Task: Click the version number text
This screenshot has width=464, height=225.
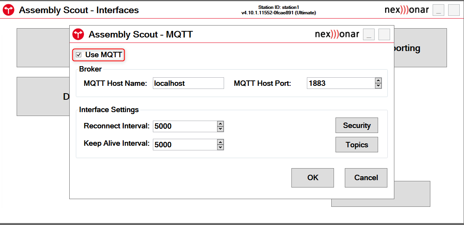Action: point(279,13)
